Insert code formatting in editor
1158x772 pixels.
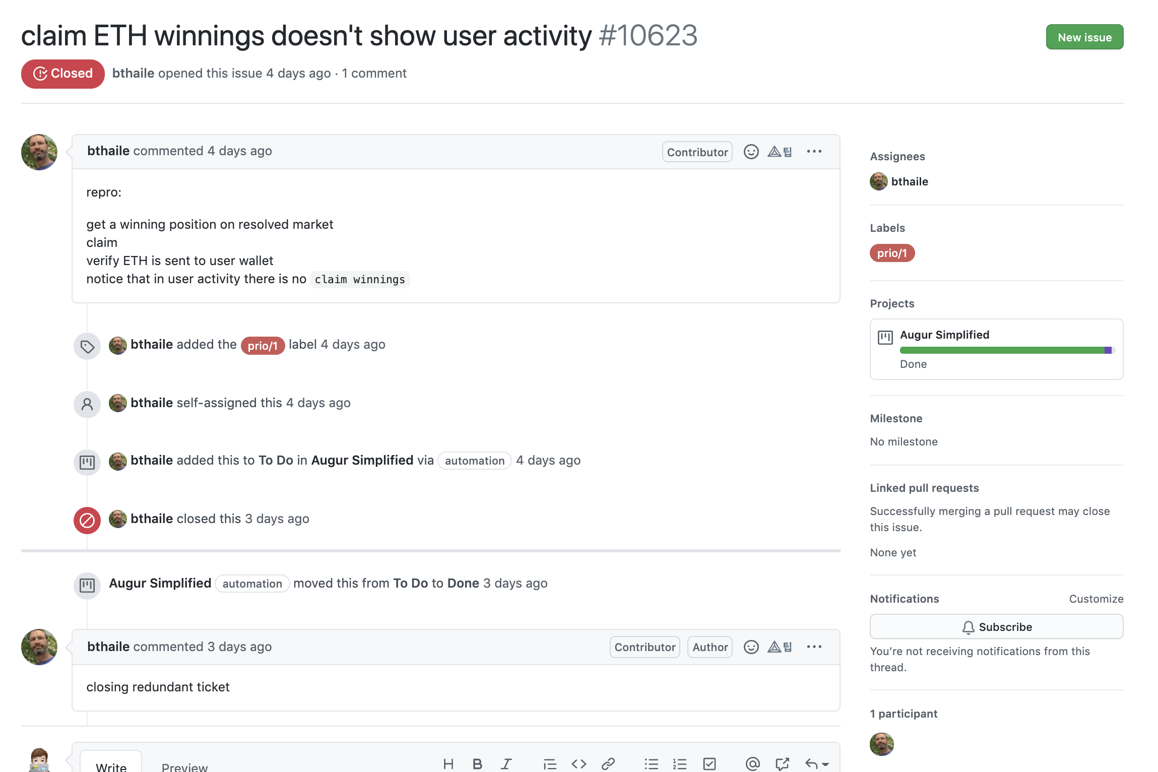pyautogui.click(x=578, y=764)
